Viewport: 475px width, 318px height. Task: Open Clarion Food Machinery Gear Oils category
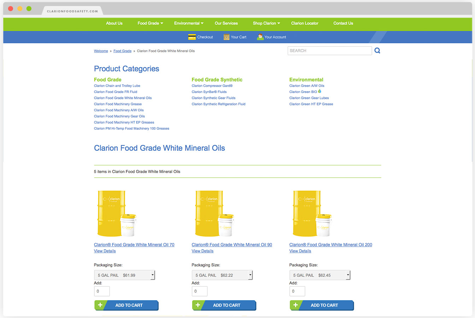point(119,116)
